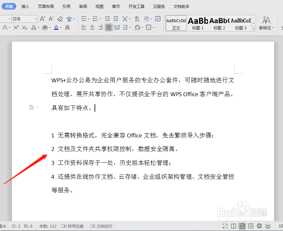The image size is (283, 231).
Task: Click the outlined A text effects icon
Action: 34,28
